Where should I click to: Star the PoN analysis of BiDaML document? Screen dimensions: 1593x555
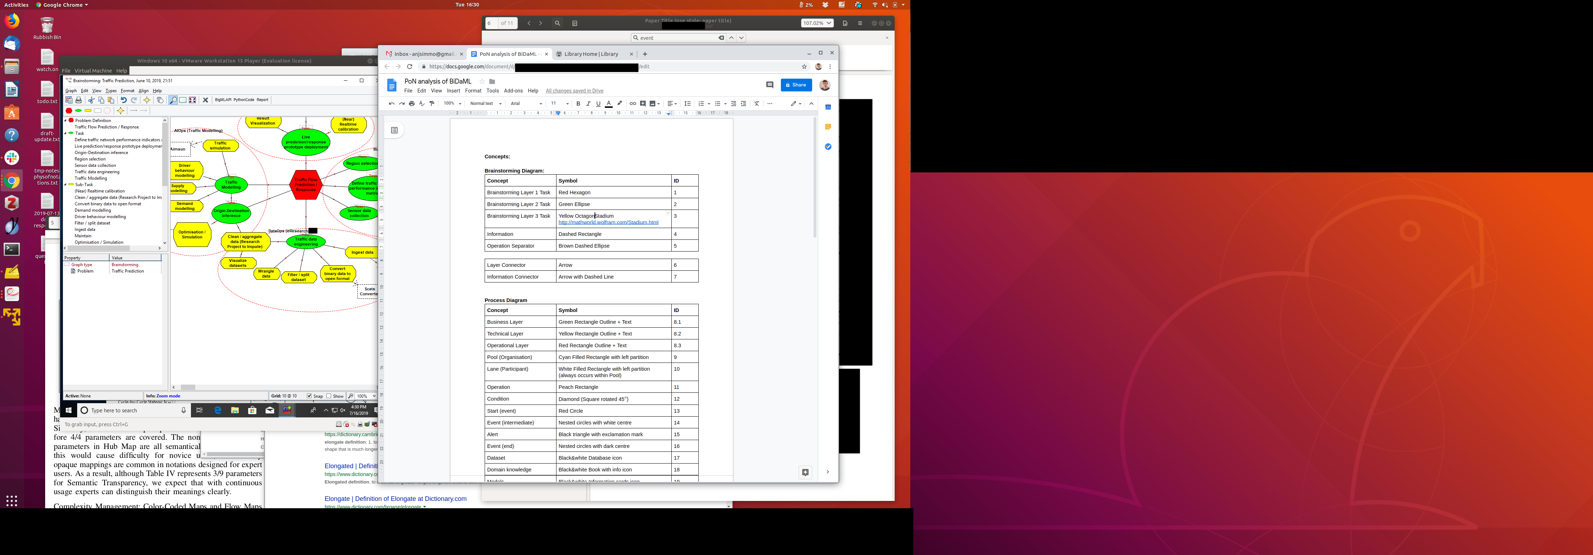[483, 82]
